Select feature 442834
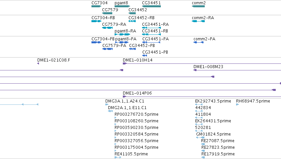This screenshot has width=281, height=159. (199, 111)
